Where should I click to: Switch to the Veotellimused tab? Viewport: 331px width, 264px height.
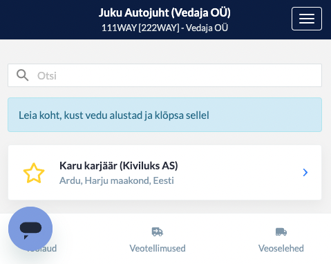[x=158, y=240]
